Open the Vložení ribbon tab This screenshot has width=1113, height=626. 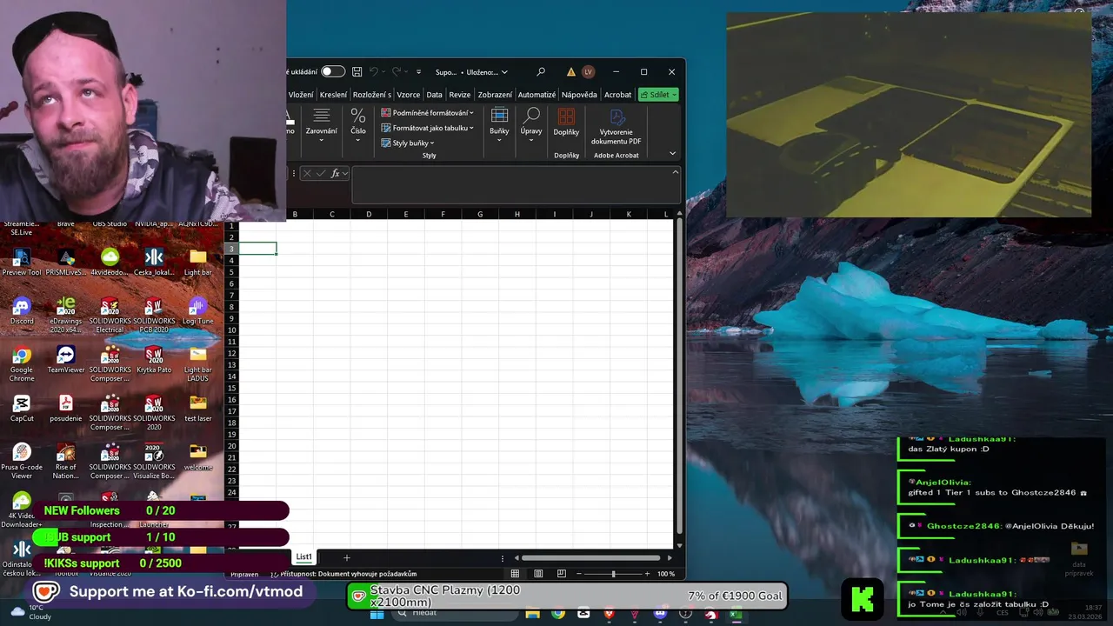301,95
